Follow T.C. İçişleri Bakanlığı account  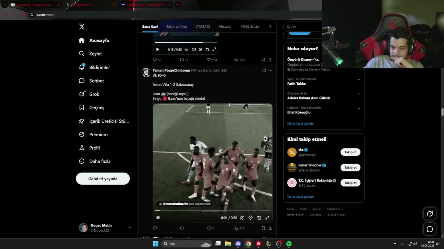tap(350, 183)
